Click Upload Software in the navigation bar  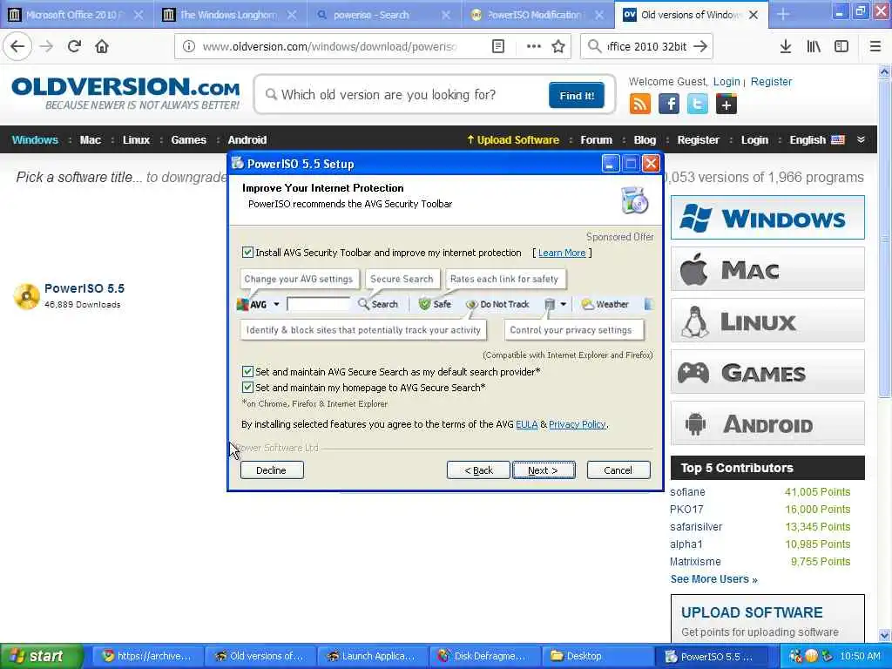512,140
